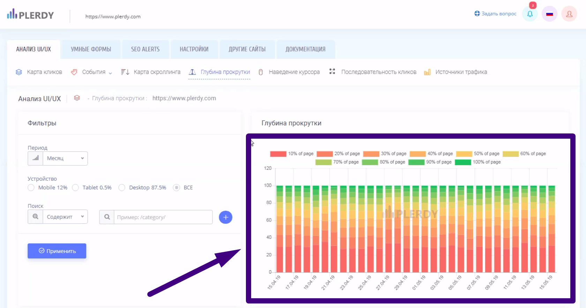Toggle the 50% of page legend swatch

pos(464,154)
